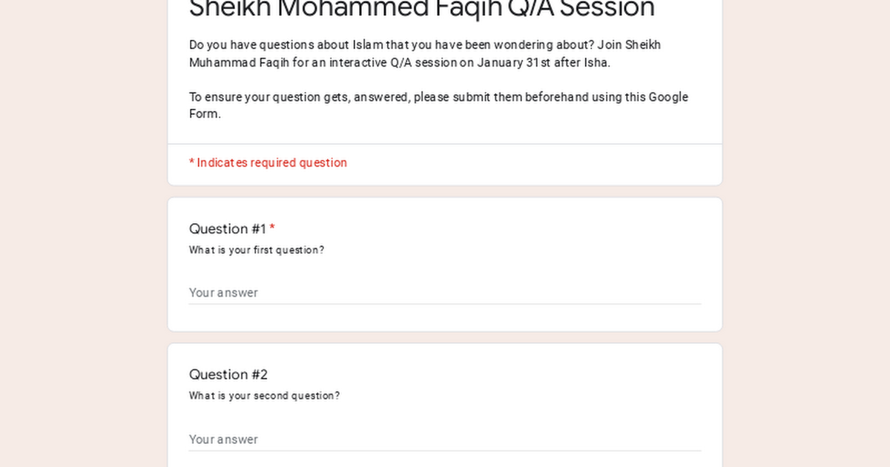
Task: Select the 'Question #2' label
Action: coord(228,374)
